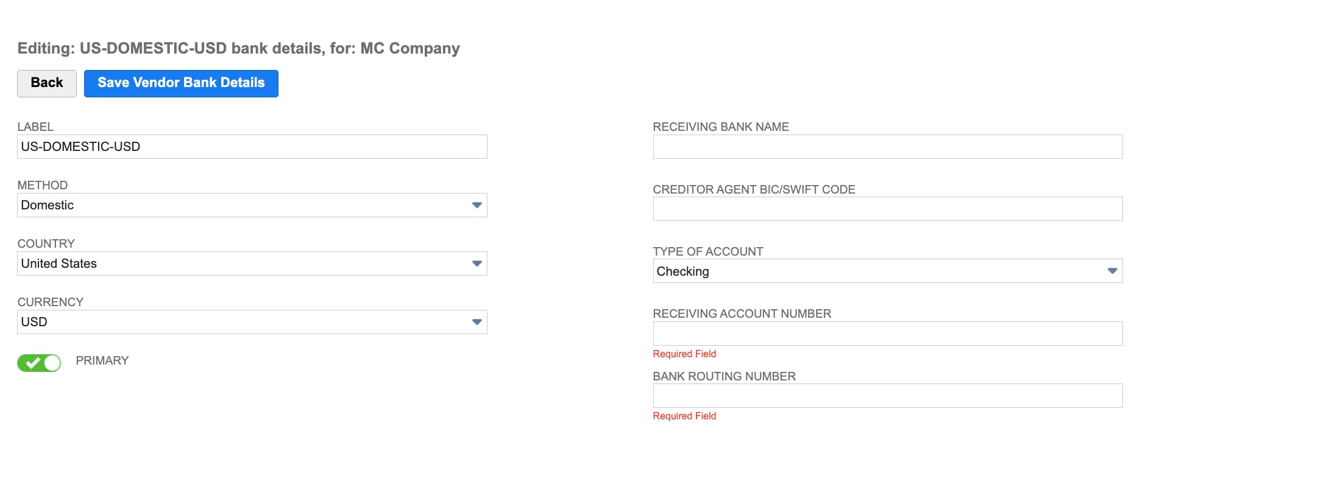Save the vendor bank details
Image resolution: width=1321 pixels, height=493 pixels.
click(x=181, y=83)
